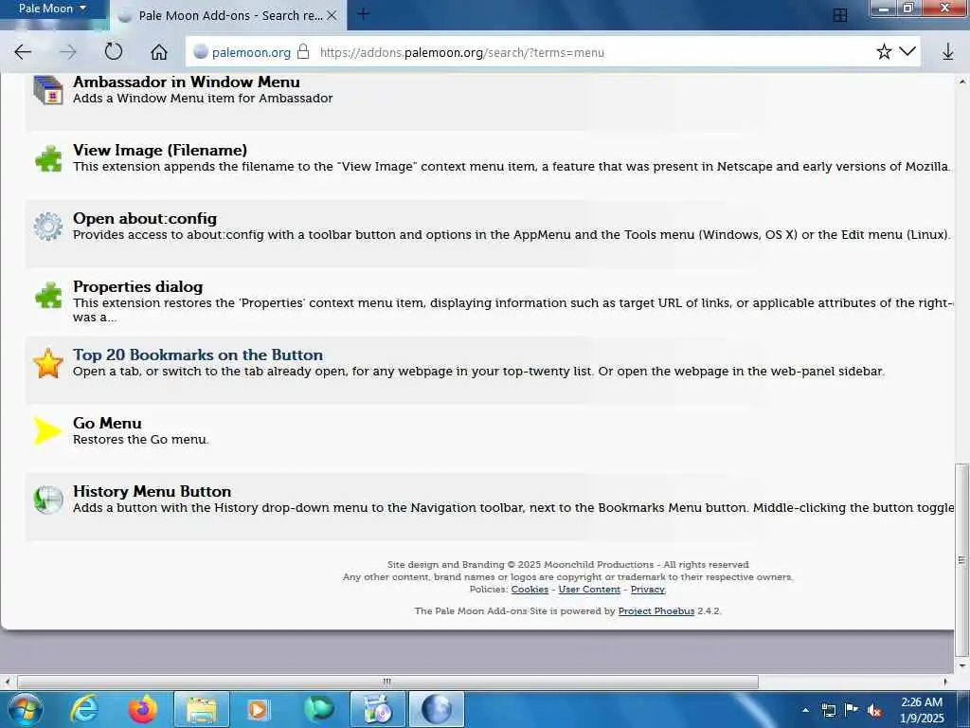Visit the Project Phoebus link
Image resolution: width=970 pixels, height=728 pixels.
[656, 611]
